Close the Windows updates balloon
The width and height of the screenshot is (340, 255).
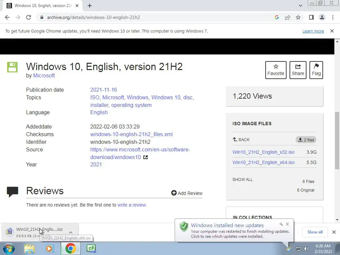[287, 224]
